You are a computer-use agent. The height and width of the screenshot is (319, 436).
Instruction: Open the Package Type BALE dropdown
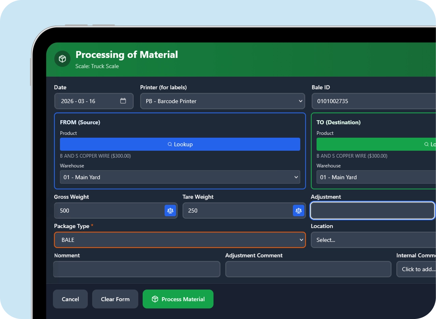(x=180, y=240)
